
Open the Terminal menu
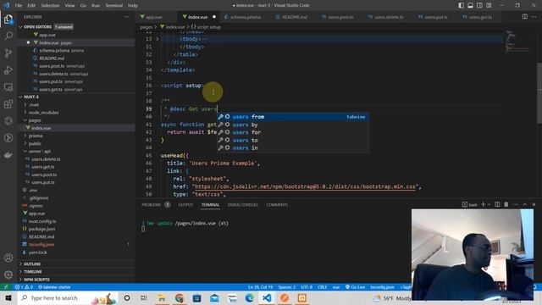coord(113,5)
